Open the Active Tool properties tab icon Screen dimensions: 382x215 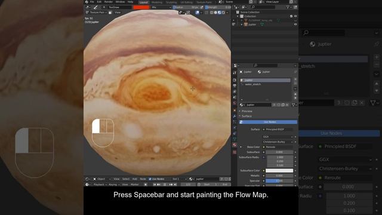point(235,73)
